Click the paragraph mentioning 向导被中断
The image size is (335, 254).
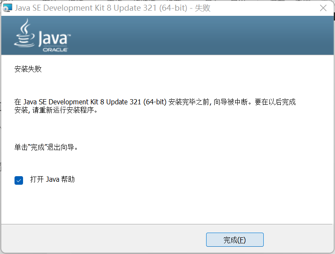pos(155,106)
